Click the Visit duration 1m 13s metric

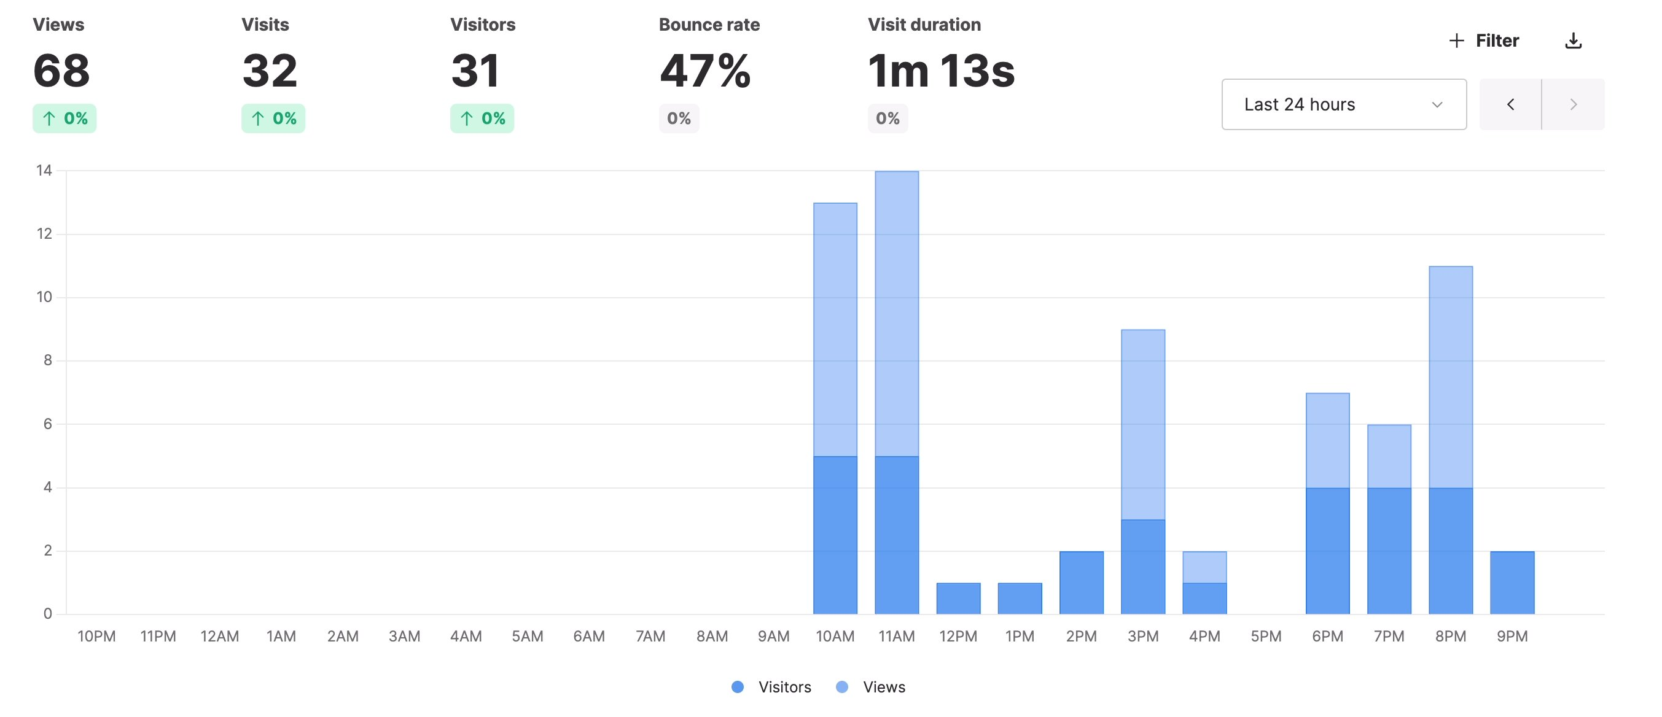941,70
